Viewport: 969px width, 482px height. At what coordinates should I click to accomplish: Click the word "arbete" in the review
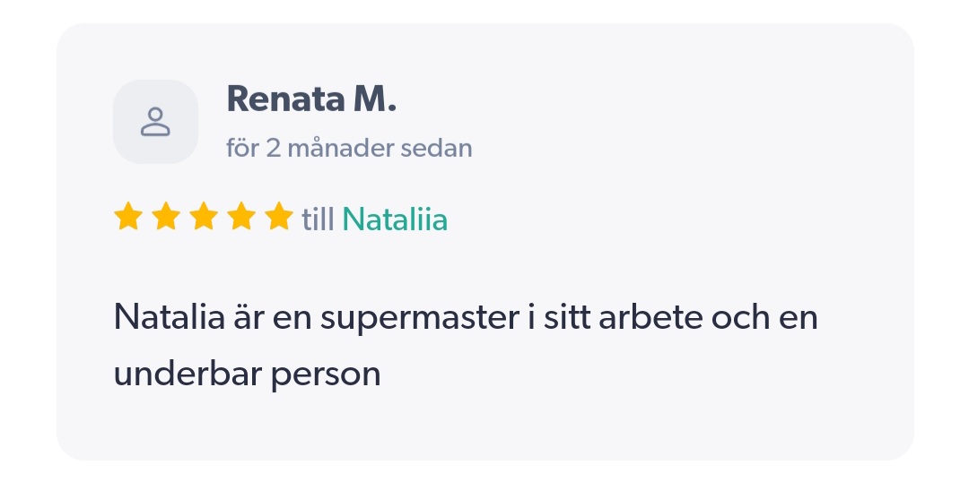647,317
